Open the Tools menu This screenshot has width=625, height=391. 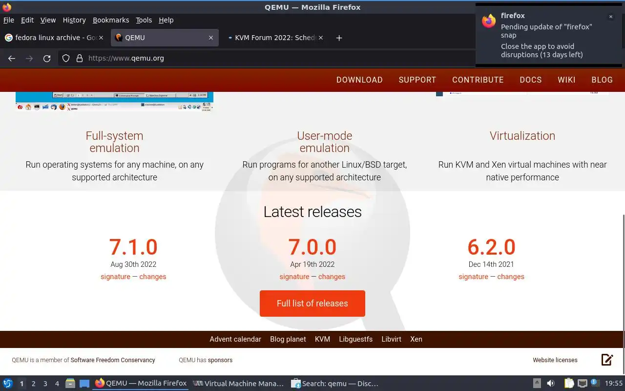144,20
